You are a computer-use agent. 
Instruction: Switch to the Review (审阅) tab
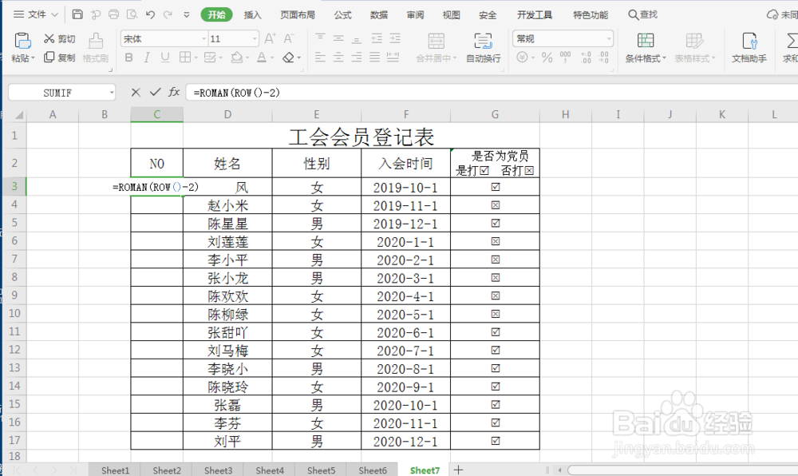coord(415,14)
